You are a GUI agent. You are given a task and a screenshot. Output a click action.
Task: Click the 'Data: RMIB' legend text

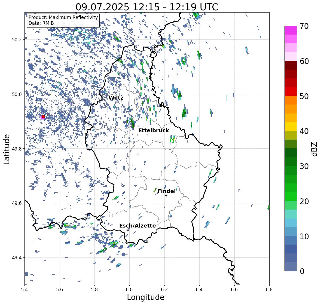(41, 23)
